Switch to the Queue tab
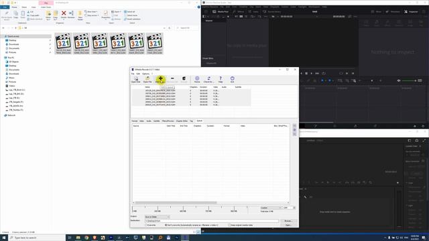The width and height of the screenshot is (429, 241). coord(200,120)
